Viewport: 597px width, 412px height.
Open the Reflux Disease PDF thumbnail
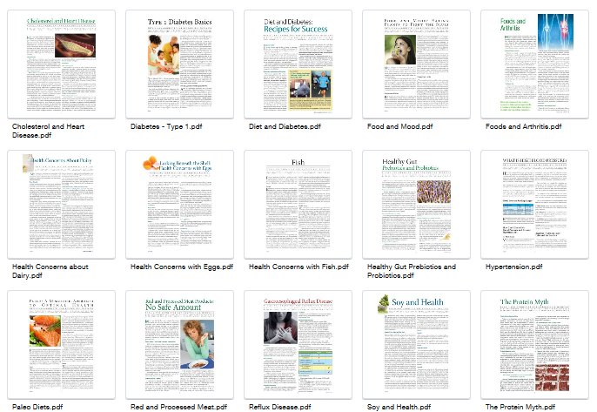[298, 345]
